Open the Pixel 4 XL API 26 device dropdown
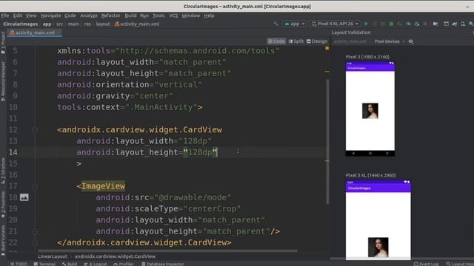Image resolution: width=474 pixels, height=266 pixels. [x=335, y=24]
